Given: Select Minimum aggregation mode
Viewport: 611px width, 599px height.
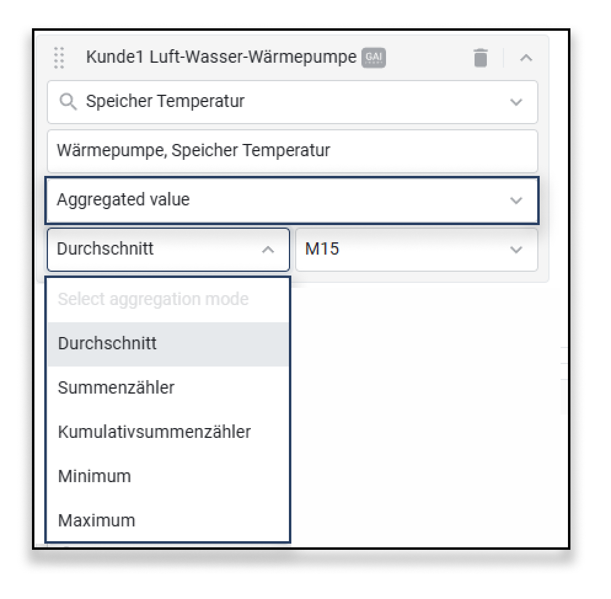Looking at the screenshot, I should (x=95, y=476).
